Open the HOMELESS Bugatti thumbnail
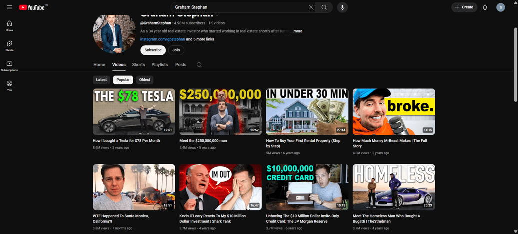This screenshot has height=234, width=518. (x=394, y=187)
